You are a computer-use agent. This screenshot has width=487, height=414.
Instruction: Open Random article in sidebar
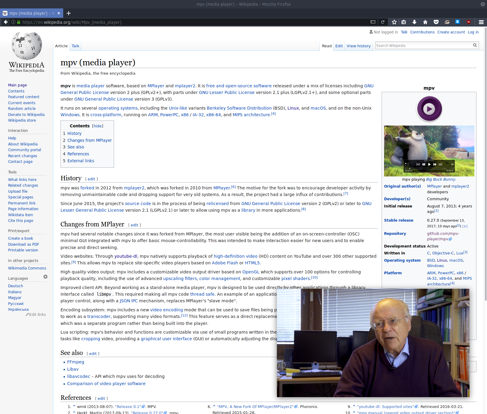click(22, 108)
